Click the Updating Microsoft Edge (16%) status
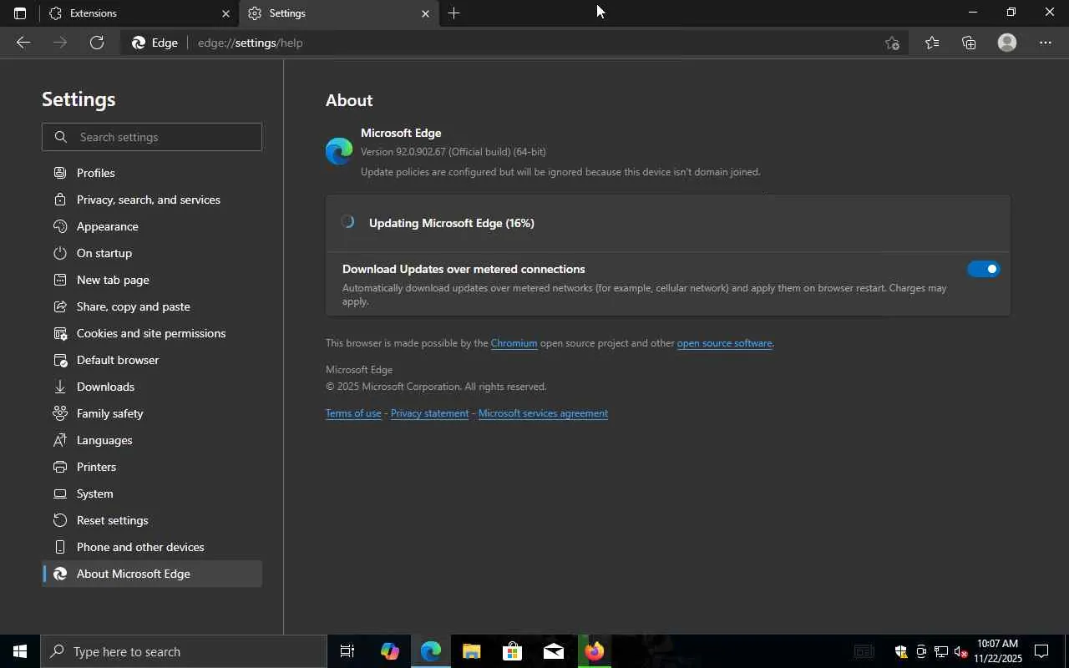1069x668 pixels. [451, 223]
